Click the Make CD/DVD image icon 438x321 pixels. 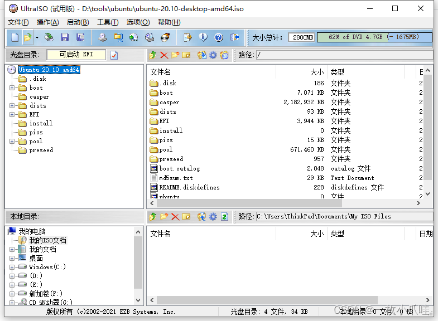click(103, 37)
